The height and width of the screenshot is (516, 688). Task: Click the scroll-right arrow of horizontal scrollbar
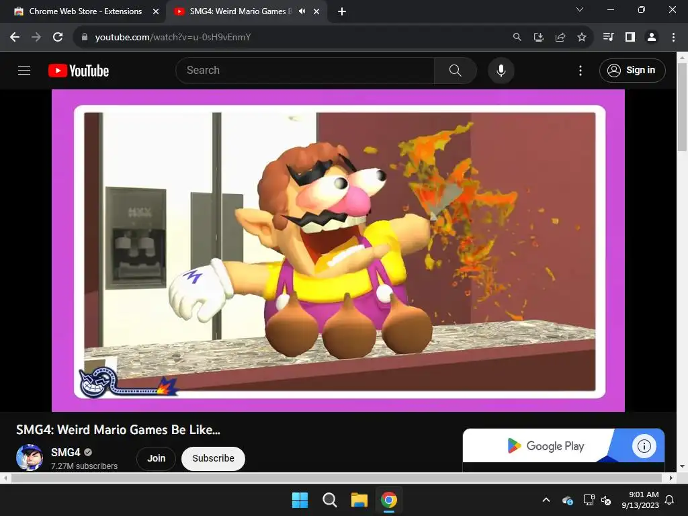(x=671, y=478)
